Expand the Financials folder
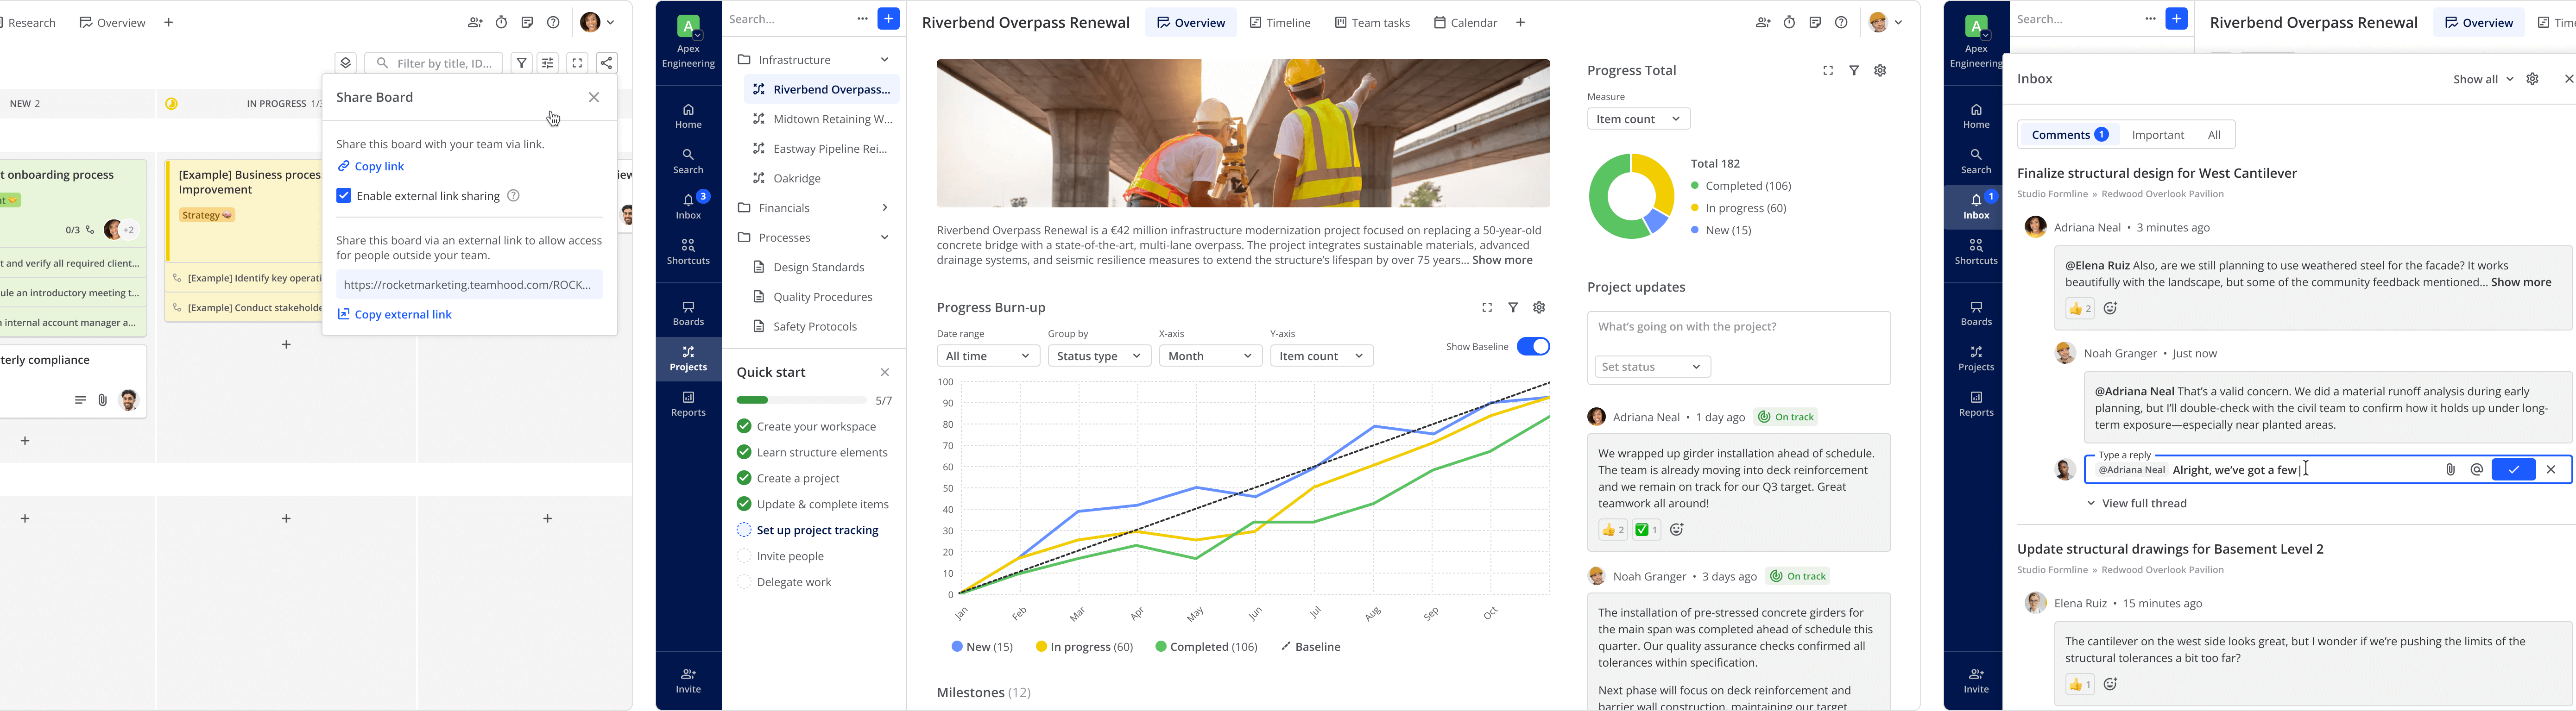Screen dimensions: 2576x711 (x=884, y=208)
